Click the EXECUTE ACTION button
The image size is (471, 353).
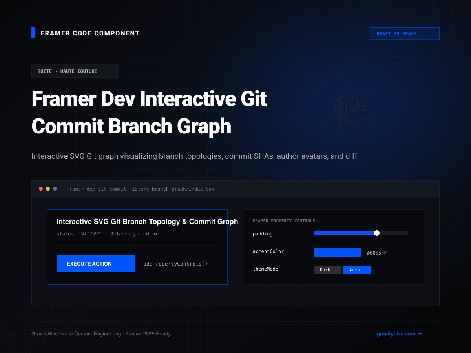(96, 264)
